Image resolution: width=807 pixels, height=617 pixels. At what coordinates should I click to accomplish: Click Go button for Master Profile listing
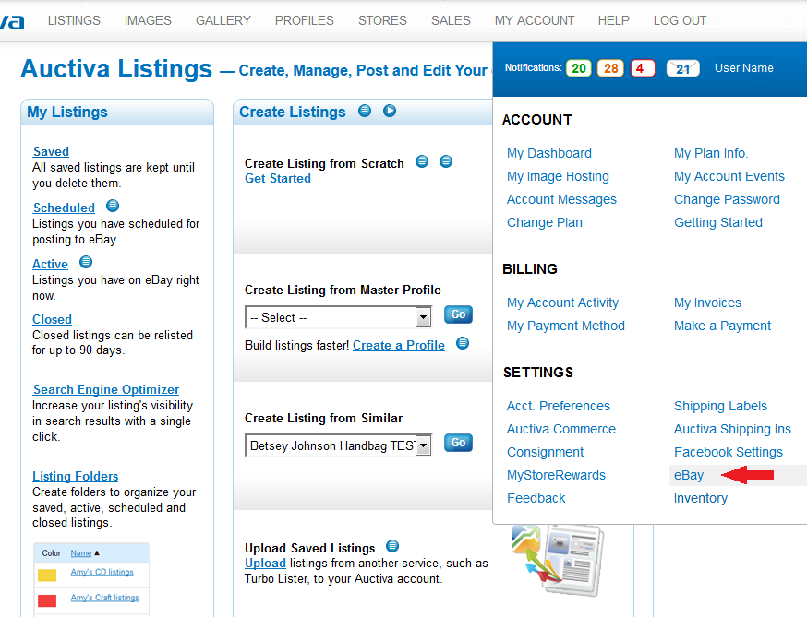(458, 314)
